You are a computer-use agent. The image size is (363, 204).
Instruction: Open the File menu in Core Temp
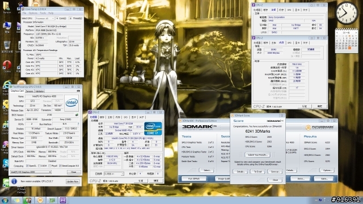(24, 13)
